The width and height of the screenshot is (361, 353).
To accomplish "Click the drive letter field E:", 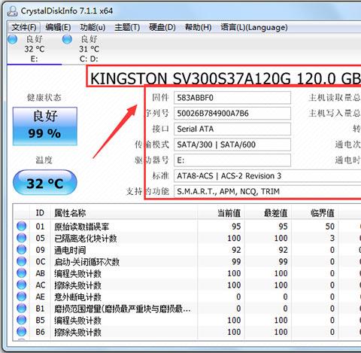I will (x=232, y=160).
